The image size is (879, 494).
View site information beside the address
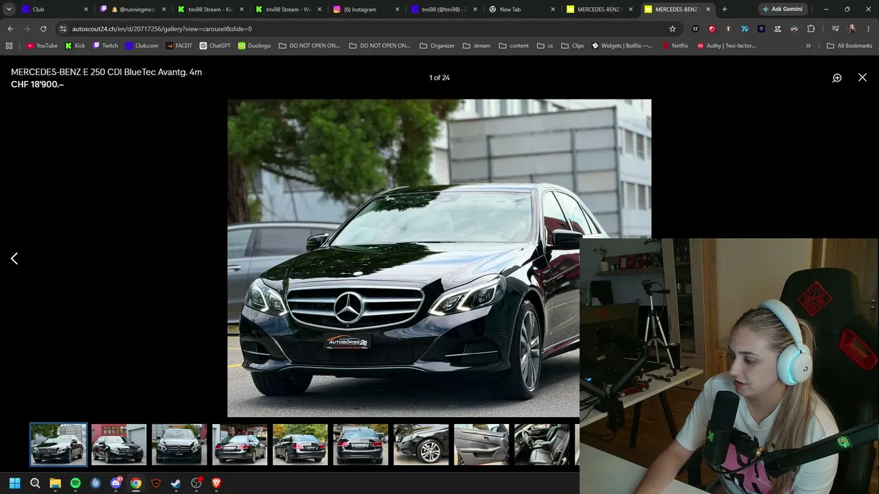63,29
